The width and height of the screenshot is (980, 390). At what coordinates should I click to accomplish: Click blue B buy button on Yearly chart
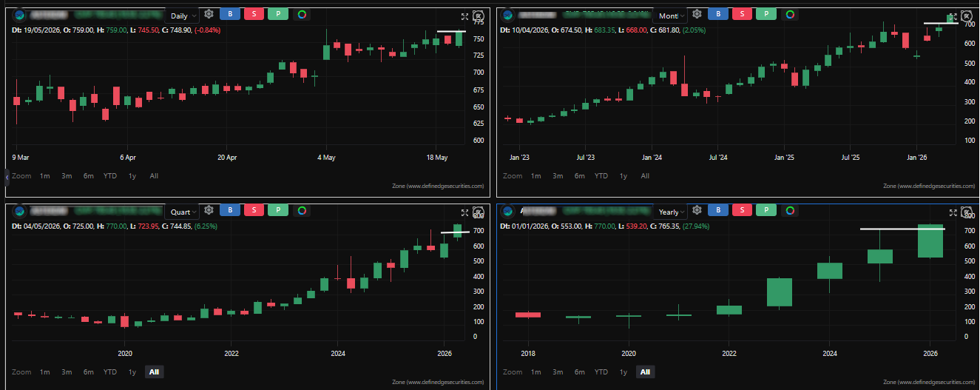718,212
